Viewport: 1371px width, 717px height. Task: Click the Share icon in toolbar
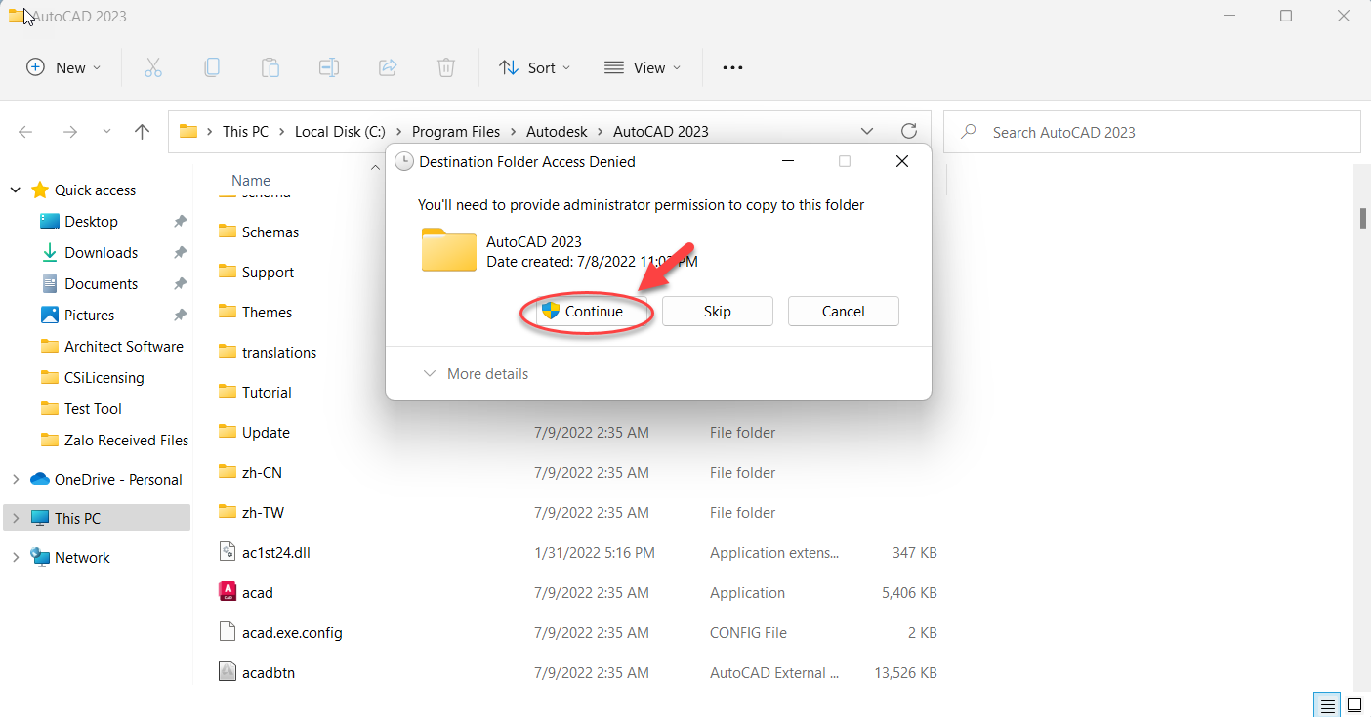(388, 67)
